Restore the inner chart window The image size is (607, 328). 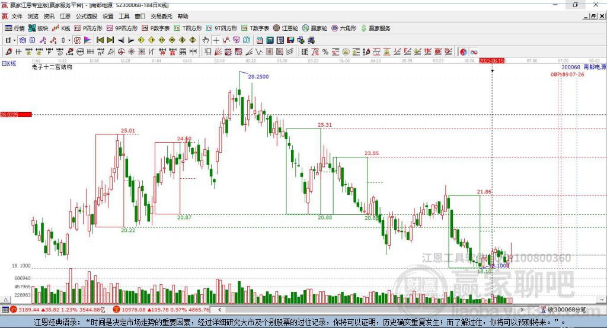tap(593, 16)
